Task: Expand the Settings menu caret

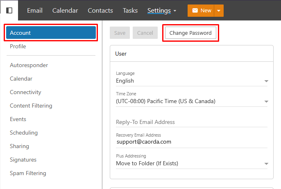Action: click(175, 11)
